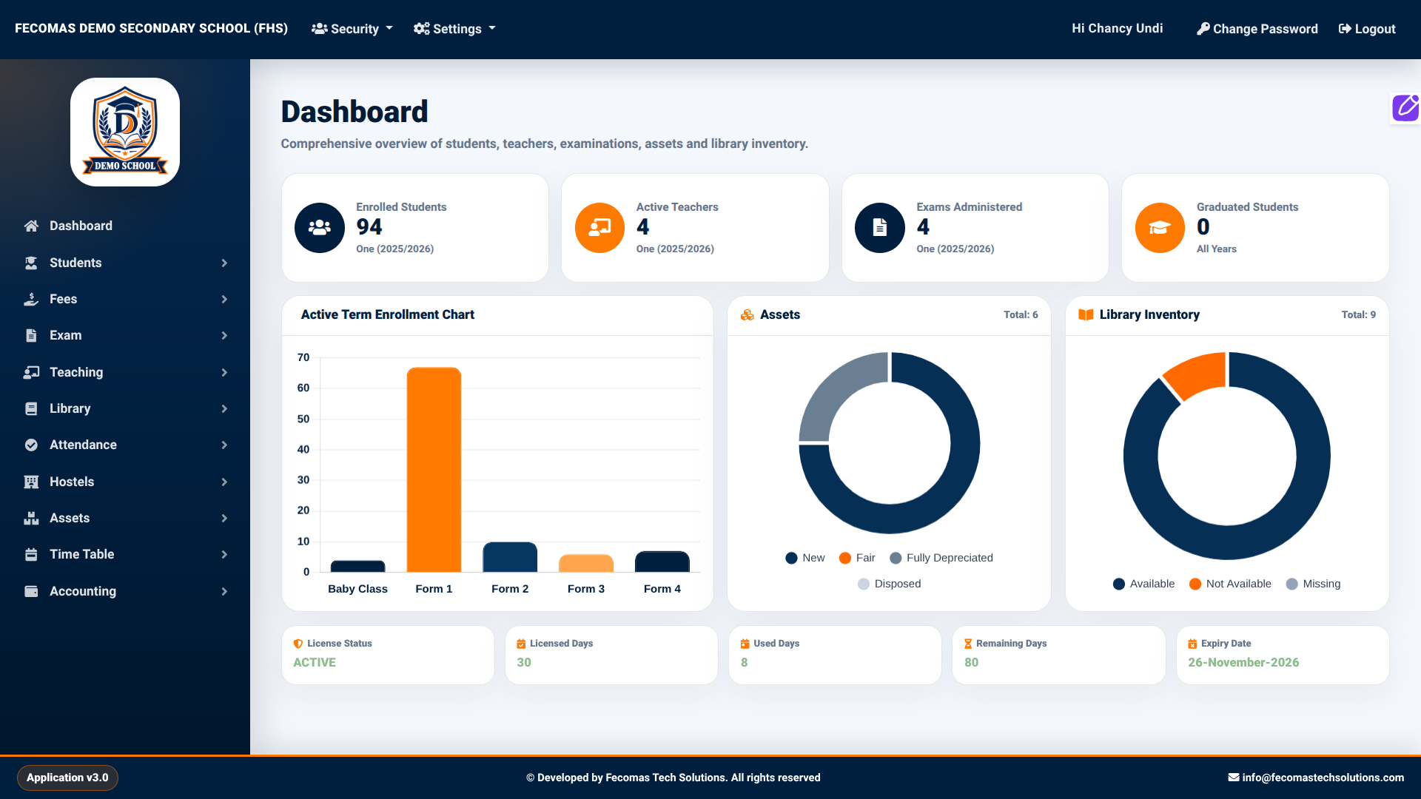Open the Attendance sidebar menu item
Viewport: 1421px width, 799px height.
point(125,445)
